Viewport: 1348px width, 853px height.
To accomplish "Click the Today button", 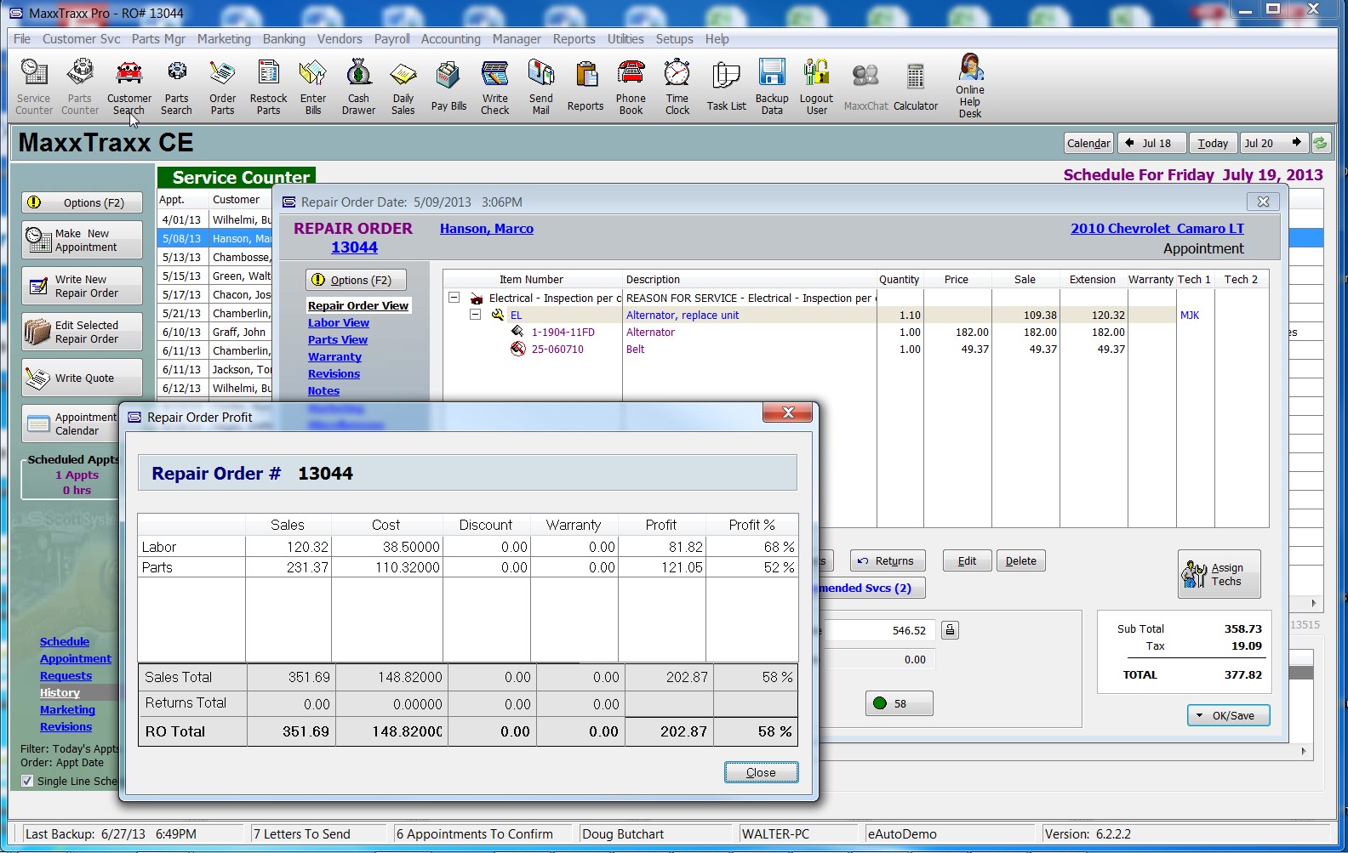I will pyautogui.click(x=1213, y=143).
